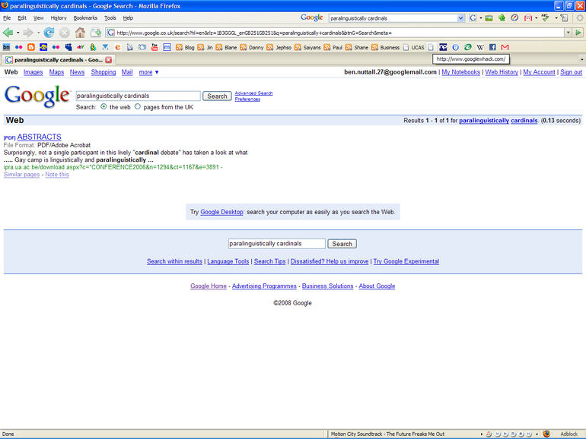Open the Advanced Search link
586x439 pixels.
pos(253,93)
